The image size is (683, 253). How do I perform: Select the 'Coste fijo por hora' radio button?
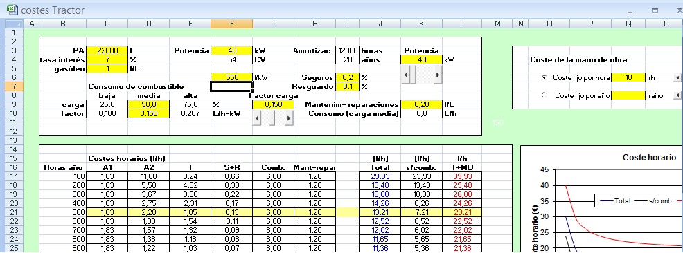pyautogui.click(x=544, y=77)
